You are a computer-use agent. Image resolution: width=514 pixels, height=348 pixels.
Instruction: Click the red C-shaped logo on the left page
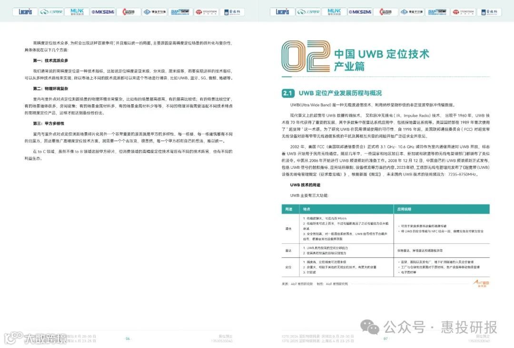(x=129, y=12)
